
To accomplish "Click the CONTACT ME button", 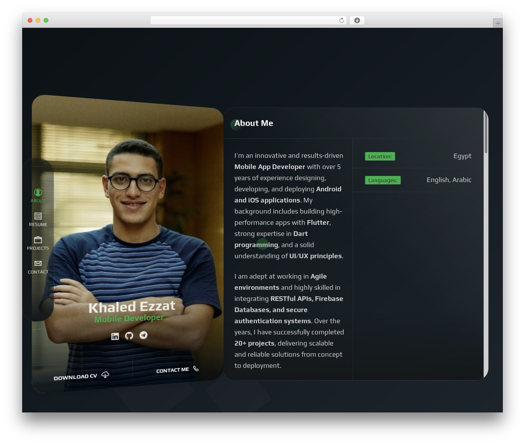I will click(177, 369).
